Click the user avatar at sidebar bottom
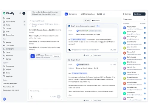Screen dimensions: 149x112 coord(4,99)
